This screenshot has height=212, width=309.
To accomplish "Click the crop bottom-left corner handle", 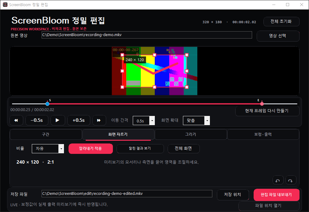I will (x=122, y=87).
